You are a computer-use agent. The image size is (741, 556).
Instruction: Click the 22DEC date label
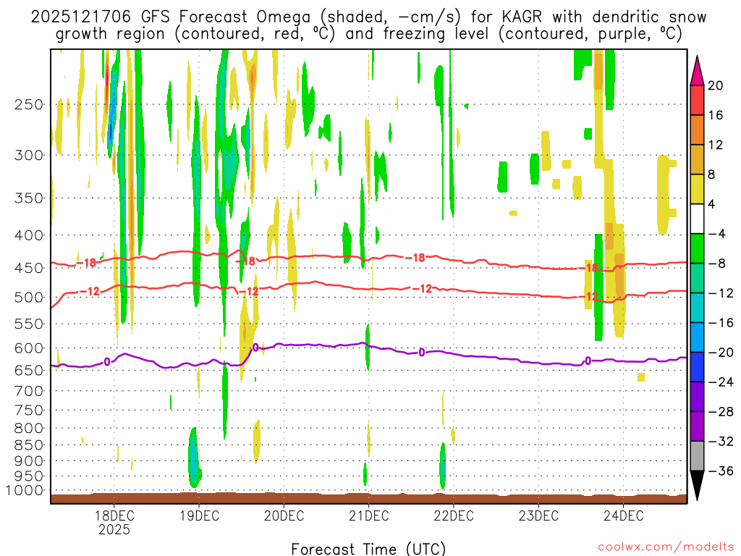tap(453, 515)
